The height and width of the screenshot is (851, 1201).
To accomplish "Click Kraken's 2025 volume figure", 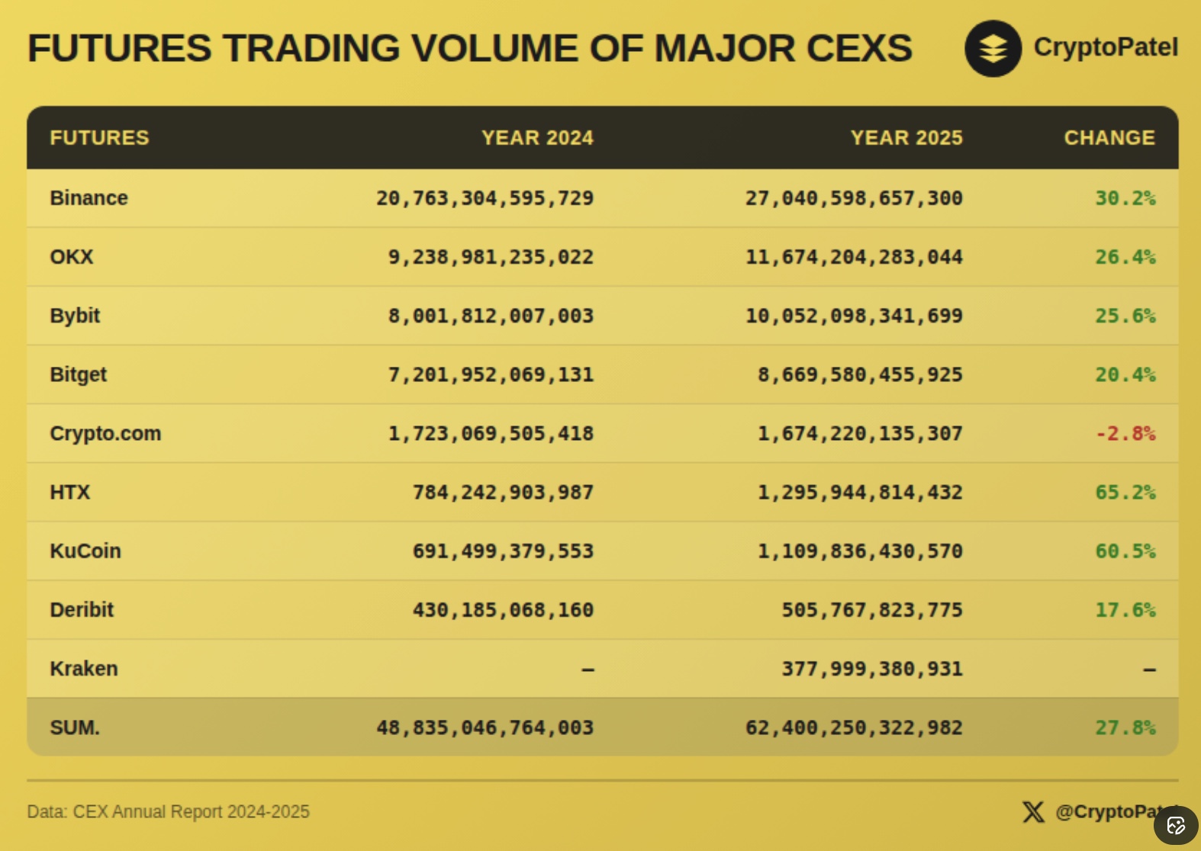I will (871, 669).
